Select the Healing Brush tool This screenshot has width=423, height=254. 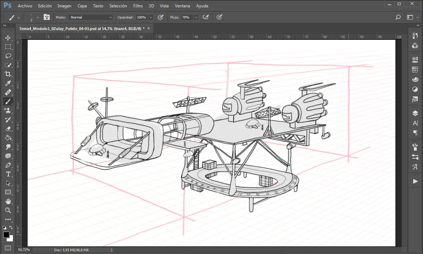(8, 92)
